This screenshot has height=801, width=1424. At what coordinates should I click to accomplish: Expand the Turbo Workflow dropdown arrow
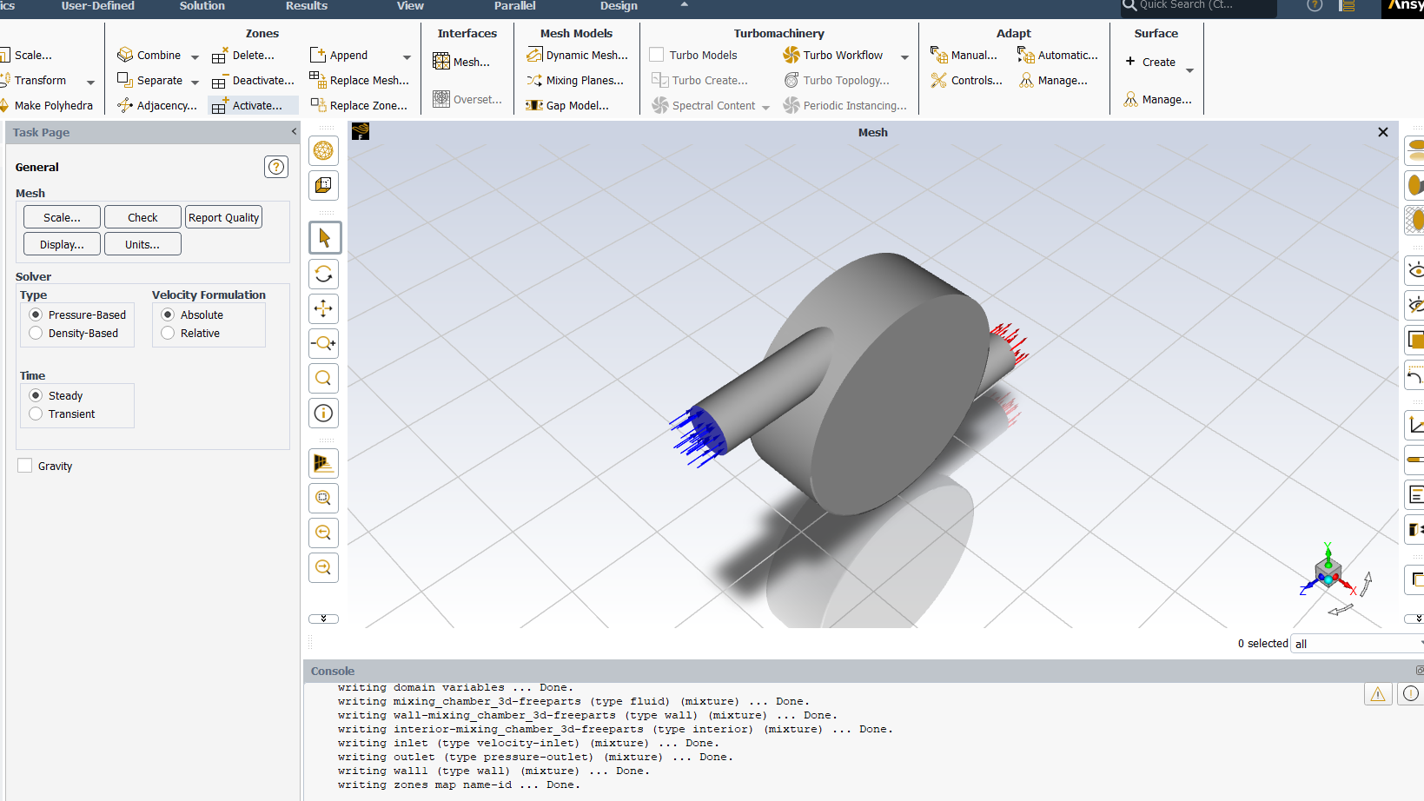[x=904, y=56]
